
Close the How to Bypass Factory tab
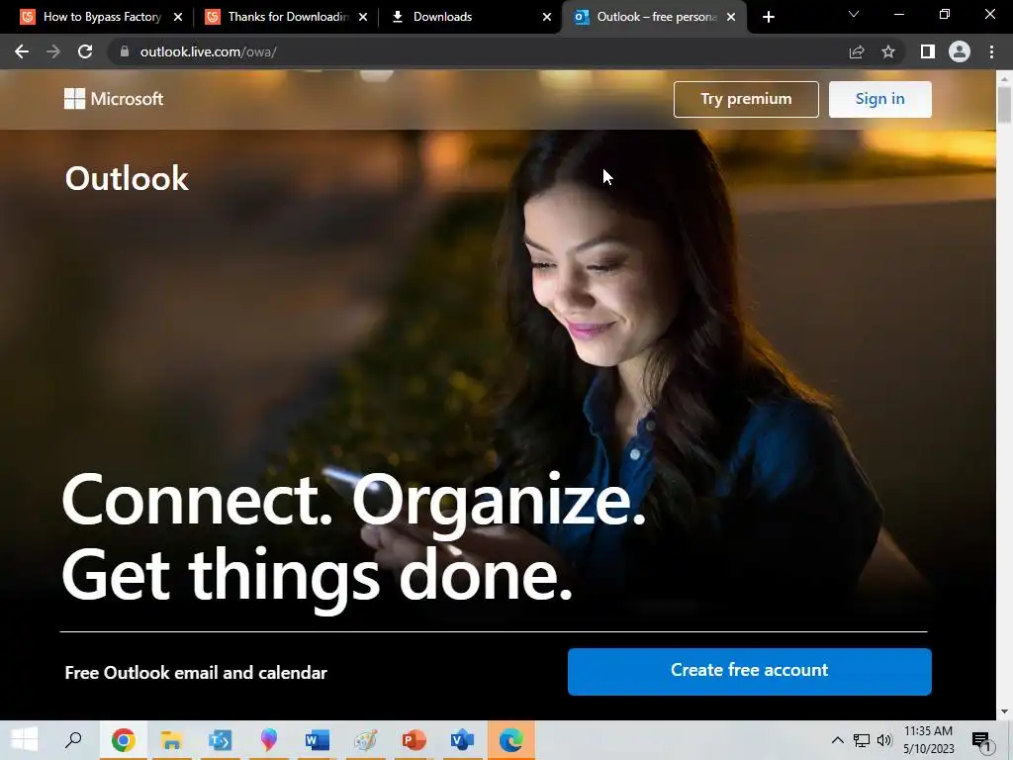[178, 18]
